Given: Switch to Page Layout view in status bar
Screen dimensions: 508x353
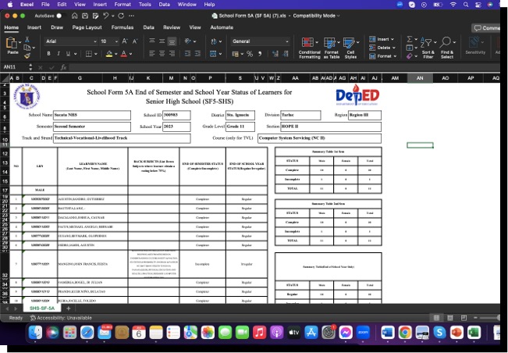Looking at the screenshot, I should [450, 318].
